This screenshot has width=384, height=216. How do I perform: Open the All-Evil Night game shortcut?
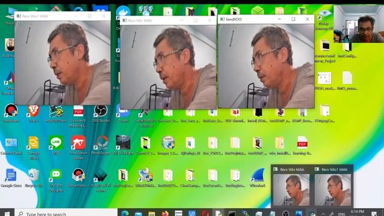tap(123, 145)
